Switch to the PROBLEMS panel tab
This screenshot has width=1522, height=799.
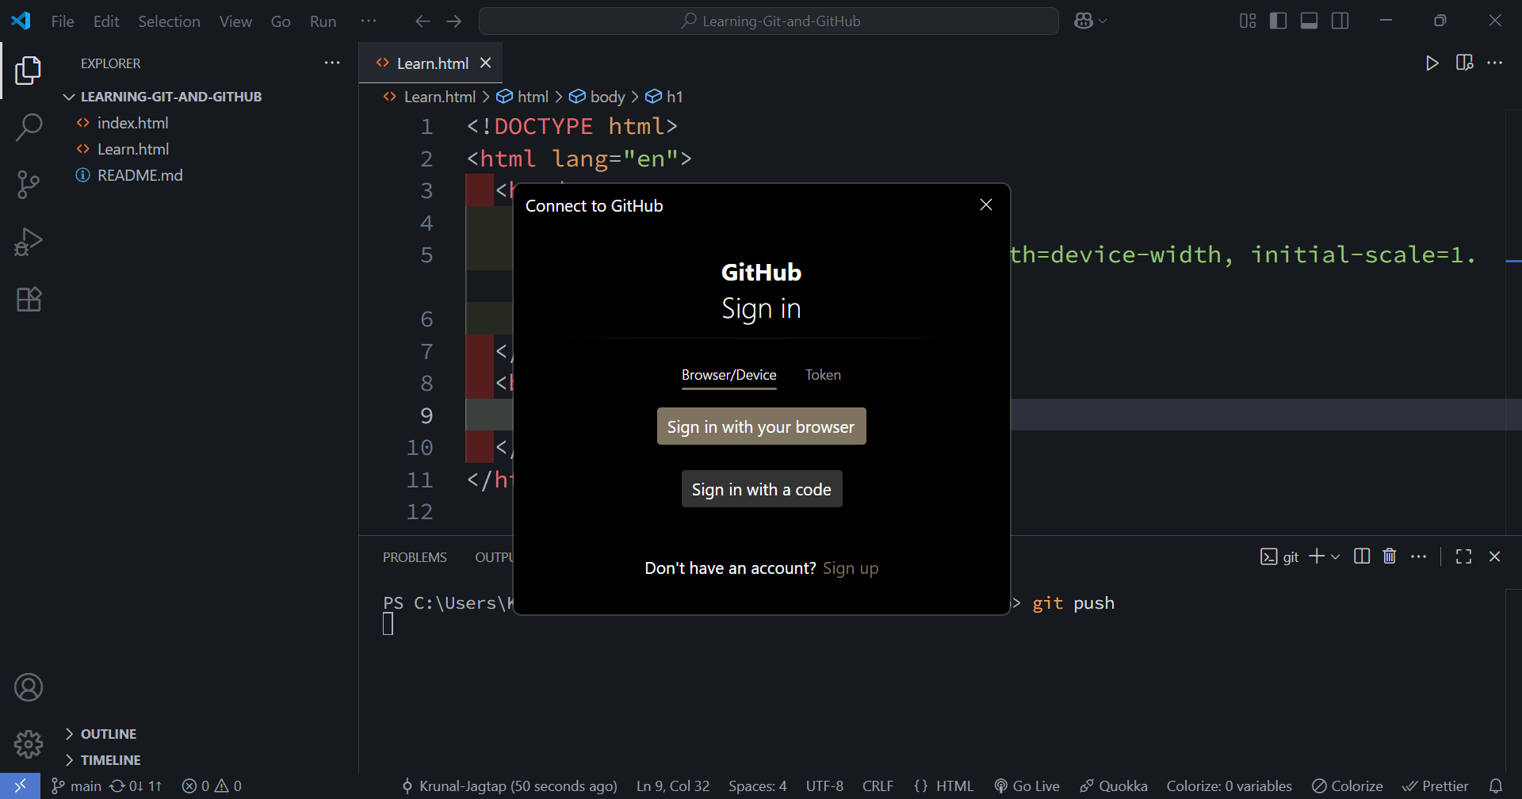coord(415,557)
